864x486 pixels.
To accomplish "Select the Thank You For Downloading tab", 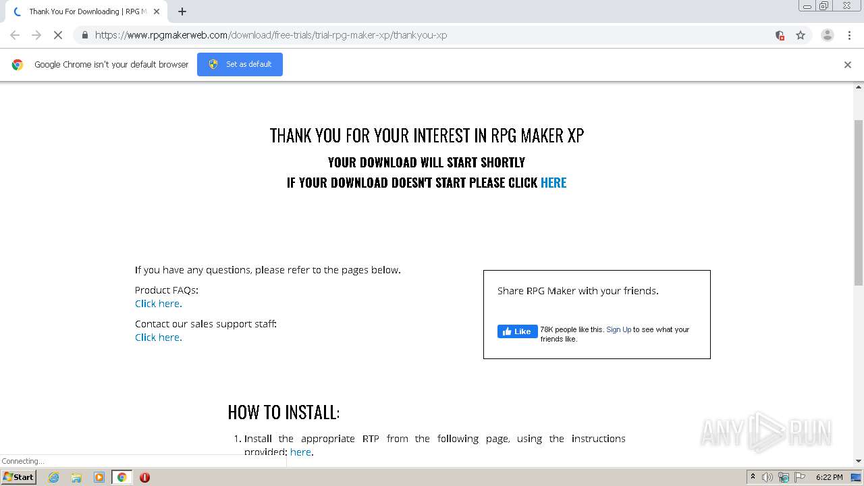I will point(84,11).
